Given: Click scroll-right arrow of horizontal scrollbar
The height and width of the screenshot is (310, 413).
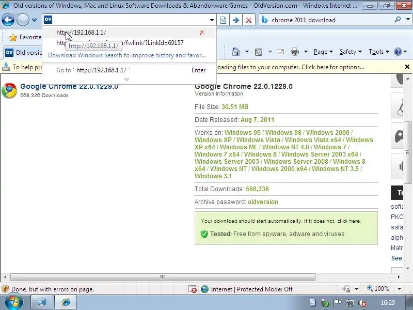Looking at the screenshot, I should tap(399, 277).
